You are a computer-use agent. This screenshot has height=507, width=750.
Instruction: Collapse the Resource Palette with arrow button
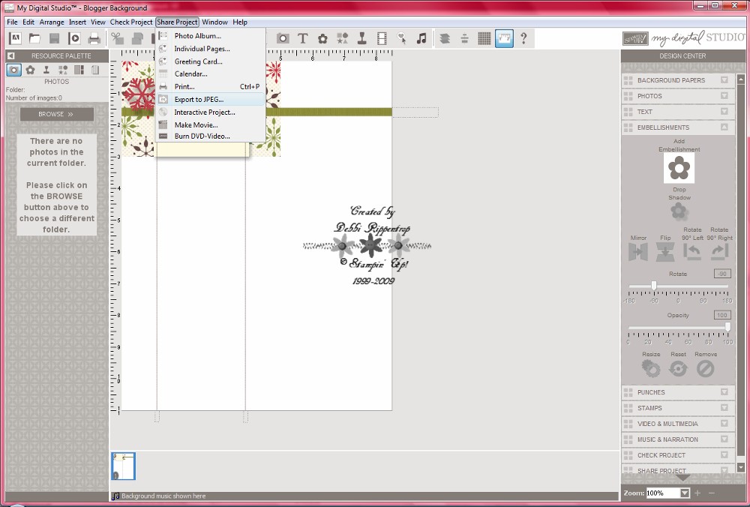11,55
